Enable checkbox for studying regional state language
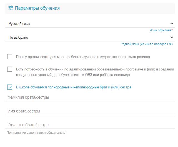 (10, 57)
